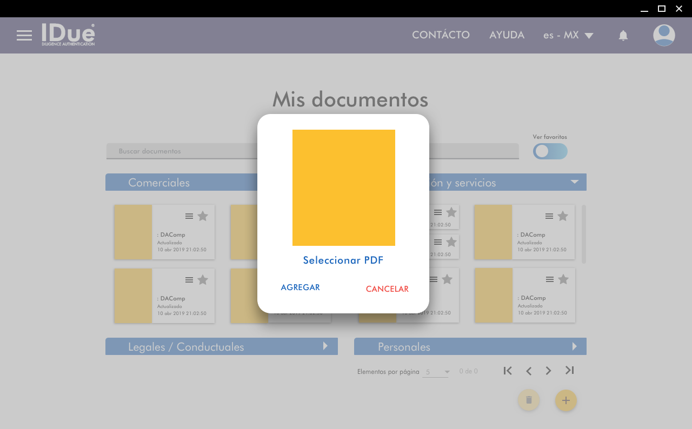Screen dimensions: 692x429
Task: Expand the Personales section
Action: 575,346
